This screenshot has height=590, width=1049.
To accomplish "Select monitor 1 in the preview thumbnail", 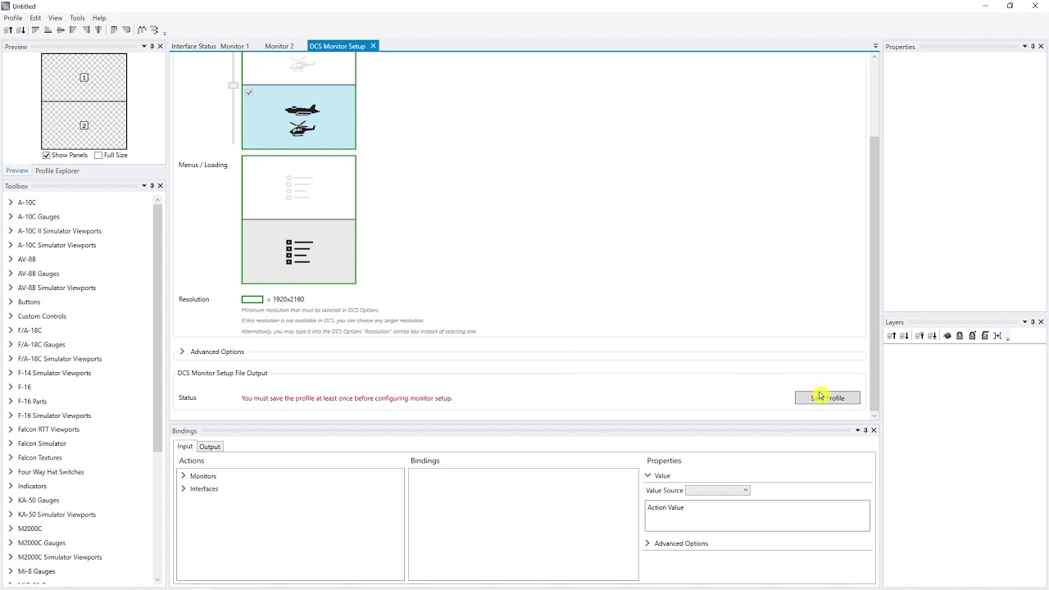I will point(84,77).
